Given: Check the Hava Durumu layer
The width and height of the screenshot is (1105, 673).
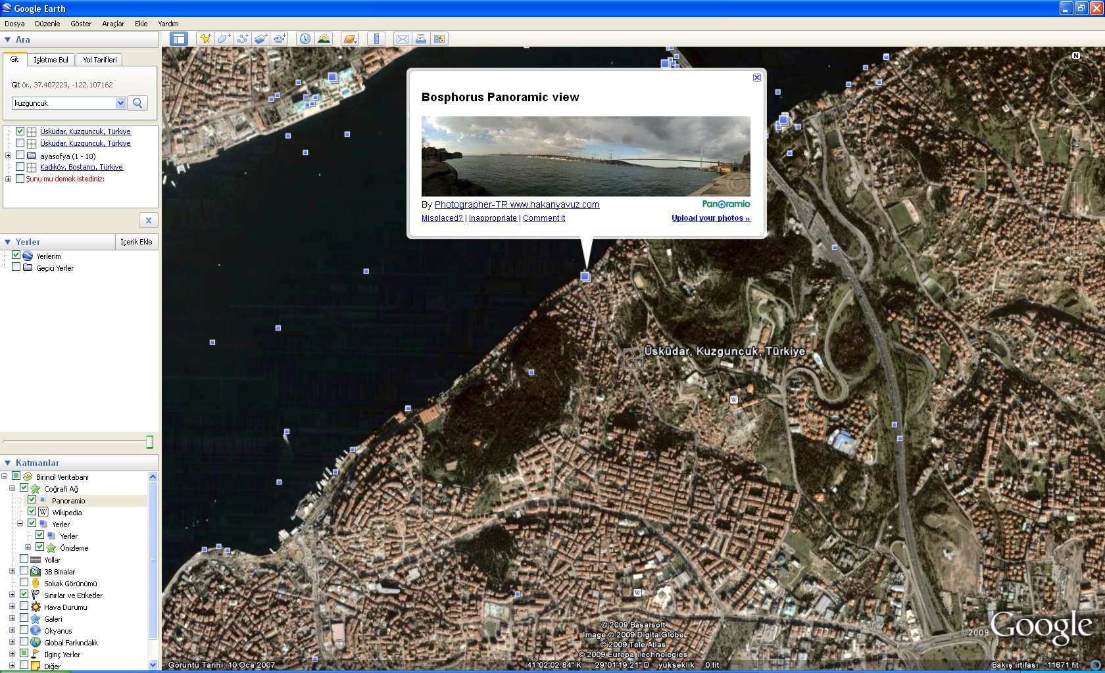Looking at the screenshot, I should coord(24,606).
